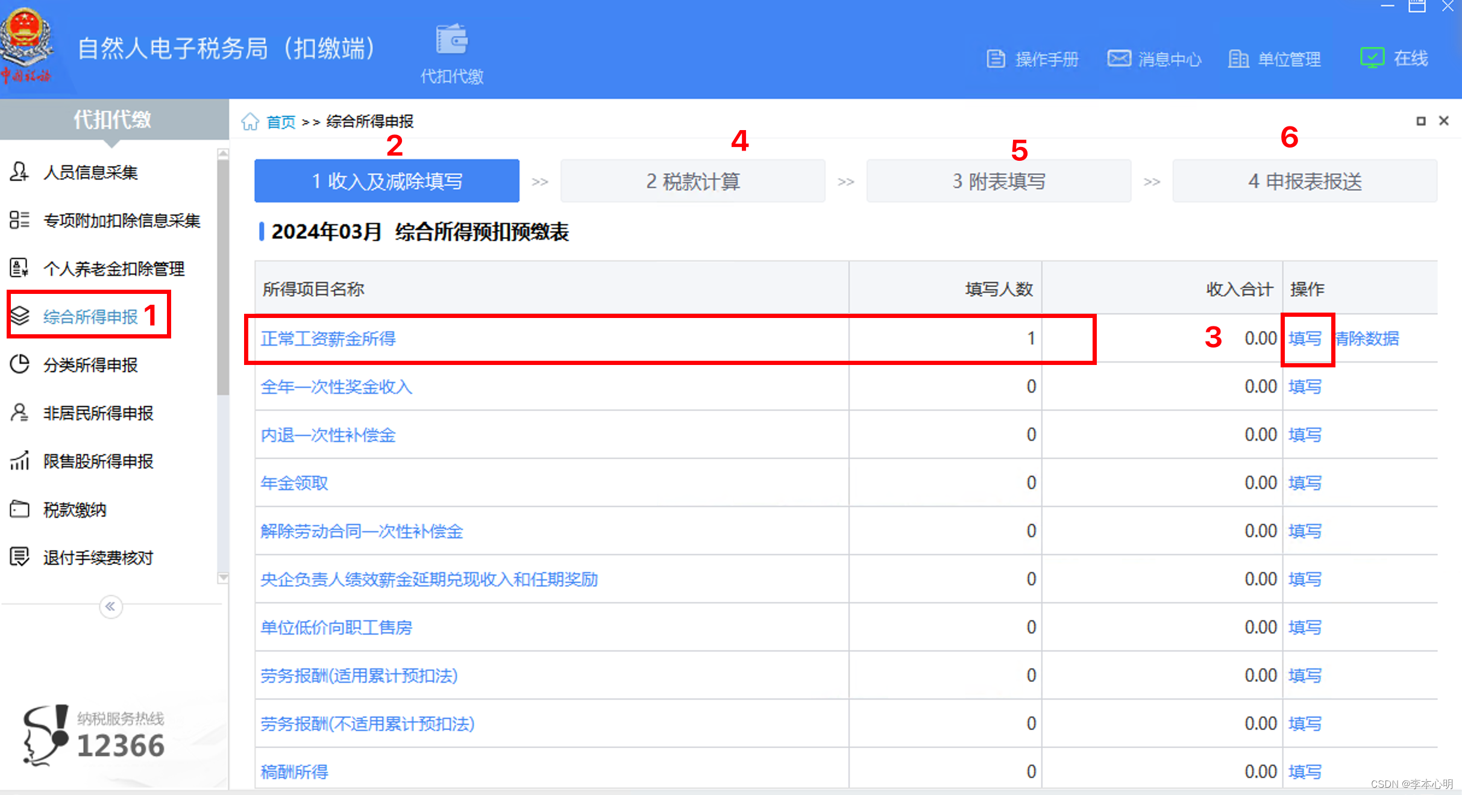Image resolution: width=1462 pixels, height=795 pixels.
Task: Click 填写 for 正常工资薪金所得 row
Action: click(1305, 338)
